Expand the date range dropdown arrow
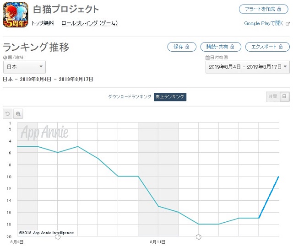This screenshot has height=246, width=293. (285, 66)
